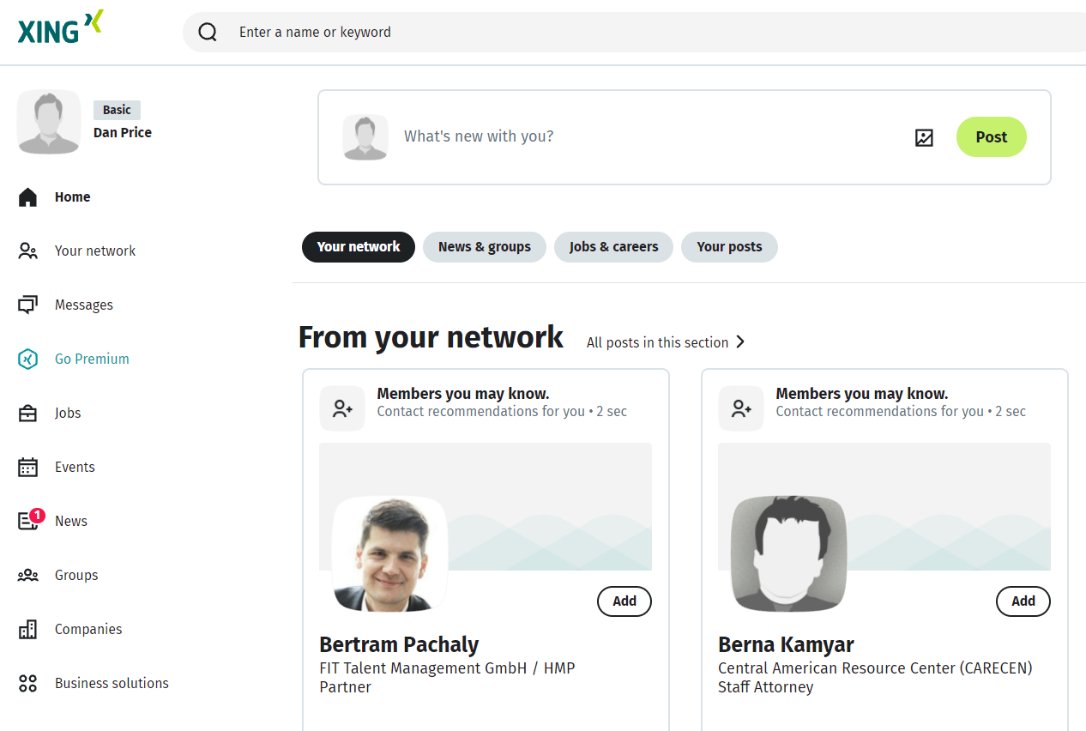Expand the chevron next to All posts
Viewport: 1086px width, 731px height.
(739, 341)
